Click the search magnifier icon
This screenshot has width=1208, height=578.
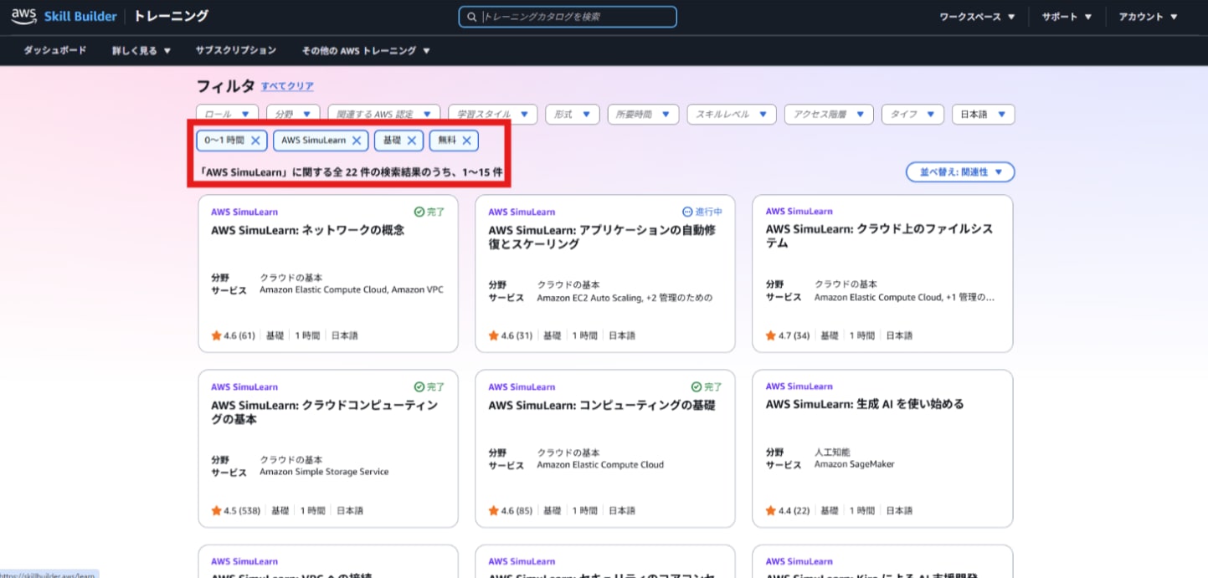(472, 17)
